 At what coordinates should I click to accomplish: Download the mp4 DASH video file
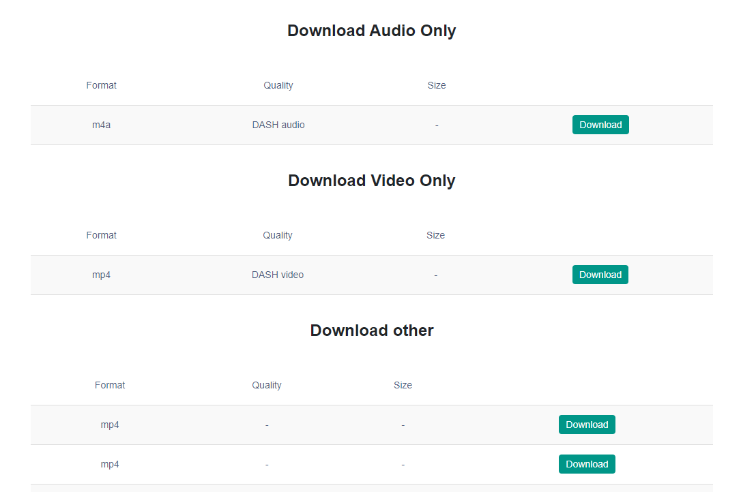600,275
